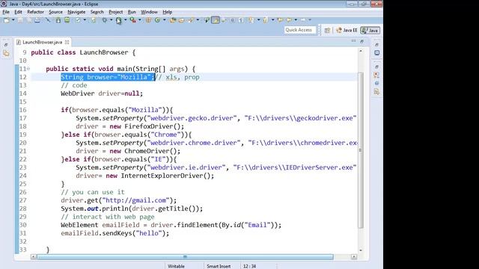Click the Quick Access search field
Screen dimensions: 479x269
[x=299, y=30]
